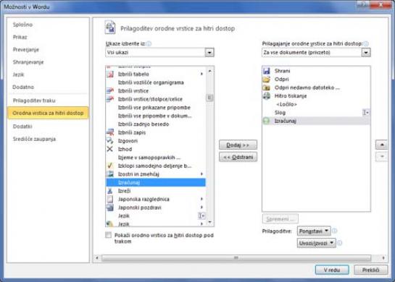Expand the Japonski pozdravi submenu arrow
Viewport: 395px width, 282px height.
[201, 208]
